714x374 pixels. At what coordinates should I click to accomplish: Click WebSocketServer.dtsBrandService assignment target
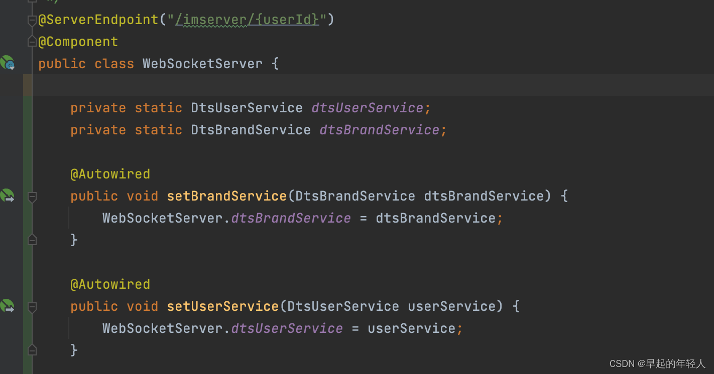(x=227, y=218)
